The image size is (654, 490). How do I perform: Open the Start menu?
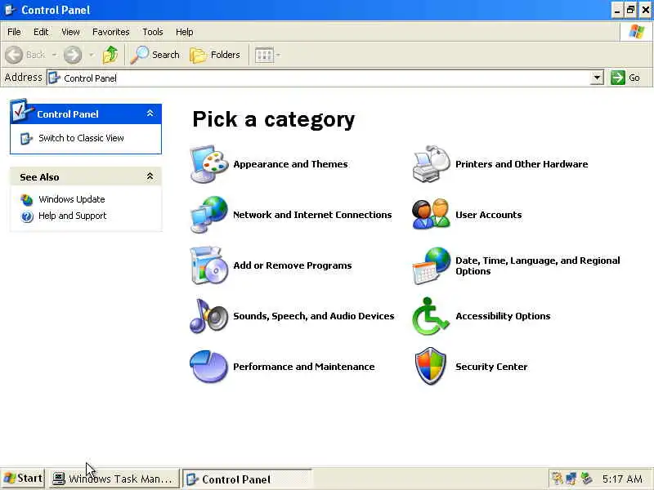[x=23, y=479]
